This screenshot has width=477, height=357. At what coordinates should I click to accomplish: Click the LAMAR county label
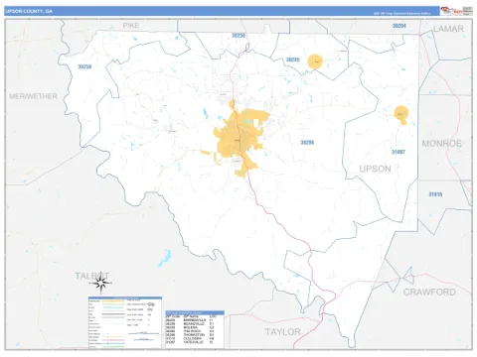click(448, 29)
